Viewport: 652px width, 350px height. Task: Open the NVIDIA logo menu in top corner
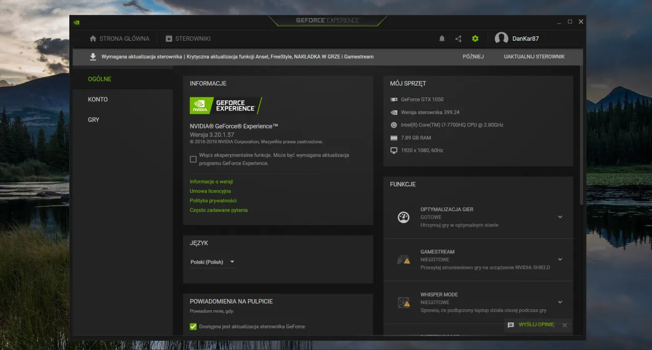tap(76, 21)
